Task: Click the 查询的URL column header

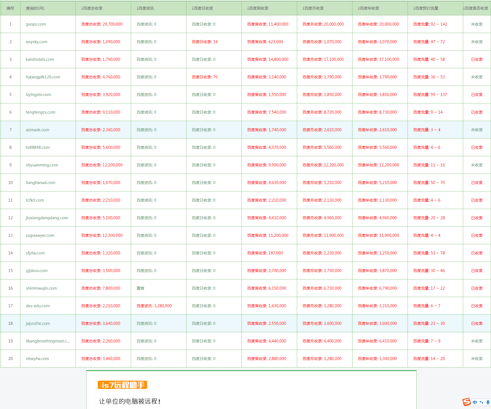Action: 35,8
